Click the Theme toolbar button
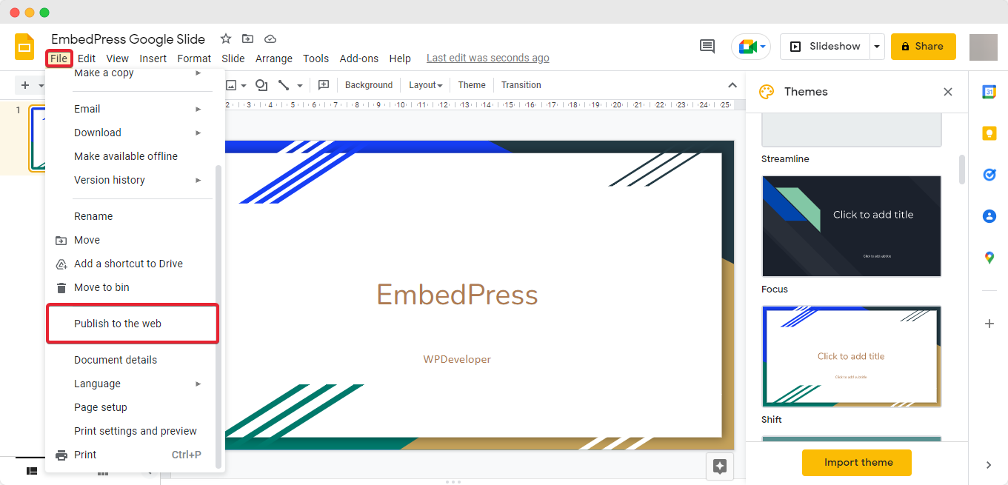Image resolution: width=1008 pixels, height=485 pixels. pyautogui.click(x=472, y=85)
